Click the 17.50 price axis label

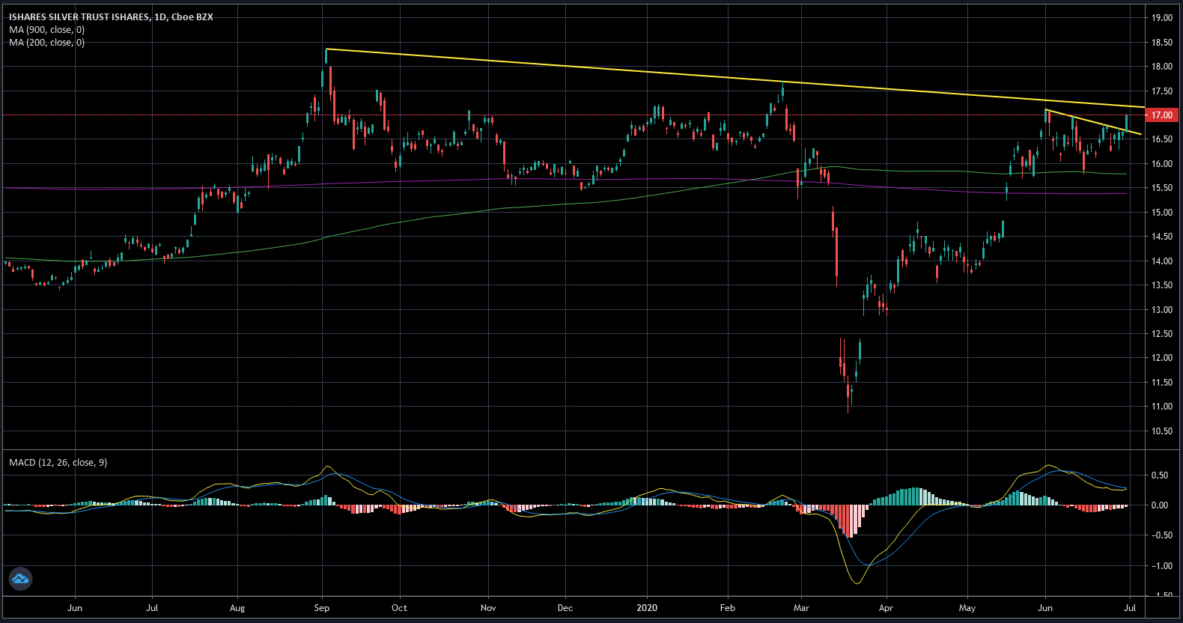[x=1162, y=91]
